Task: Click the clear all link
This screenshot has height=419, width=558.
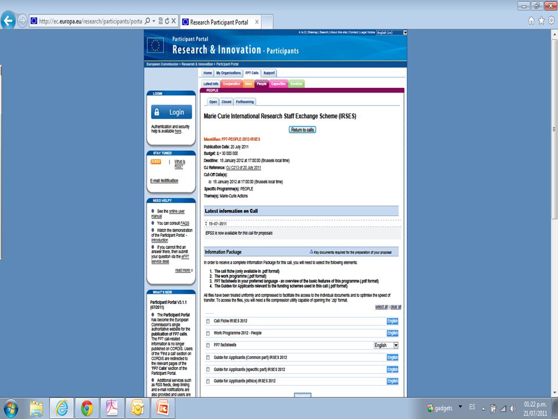Action: [396, 307]
